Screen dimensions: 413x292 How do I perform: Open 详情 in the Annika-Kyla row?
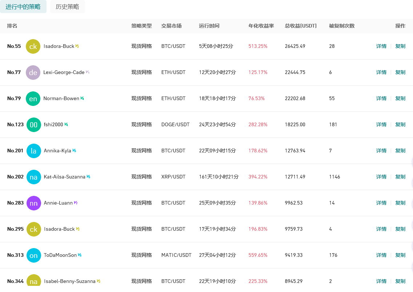381,150
